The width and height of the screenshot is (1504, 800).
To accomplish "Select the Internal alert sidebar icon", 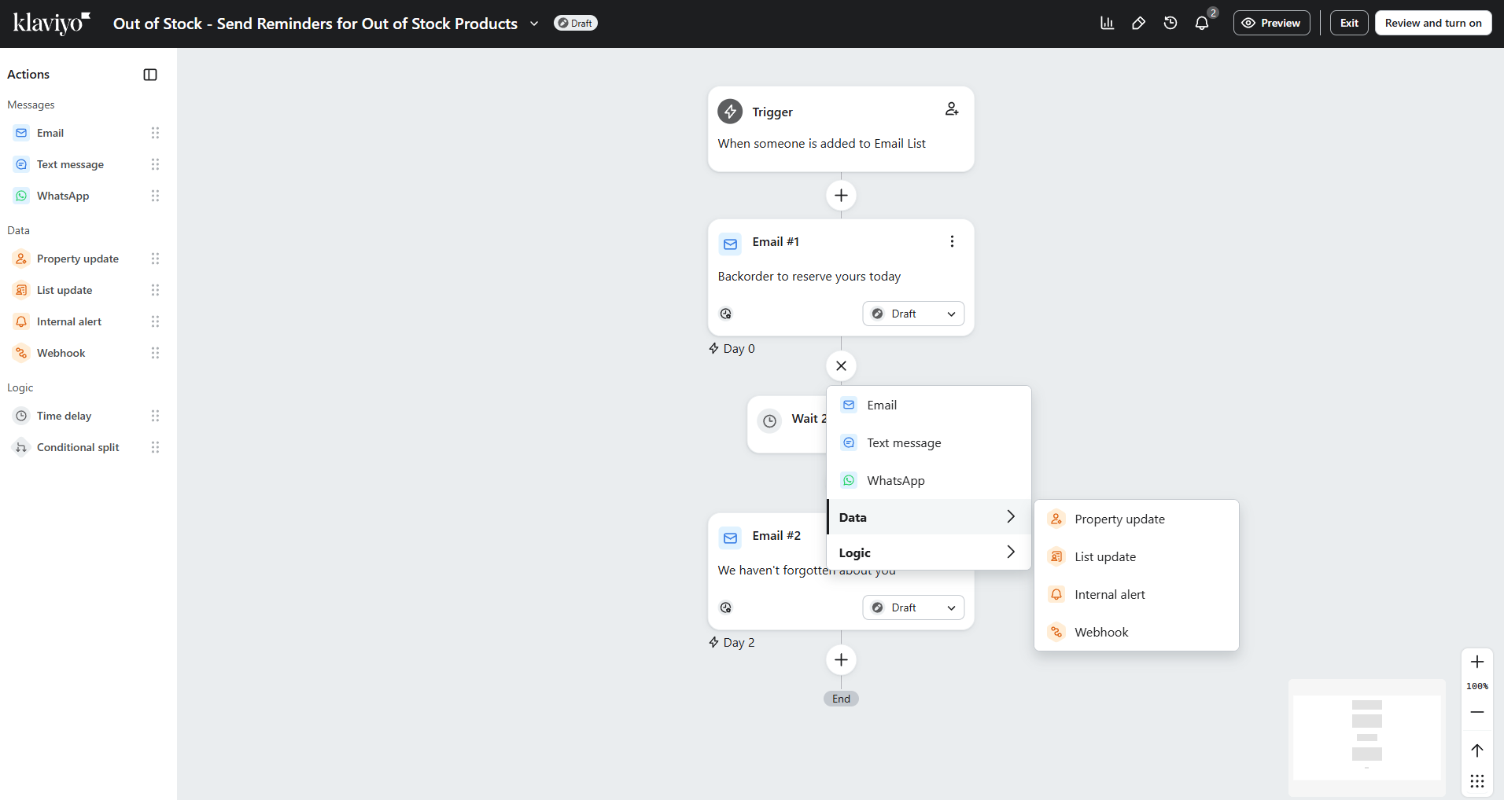I will click(x=20, y=321).
